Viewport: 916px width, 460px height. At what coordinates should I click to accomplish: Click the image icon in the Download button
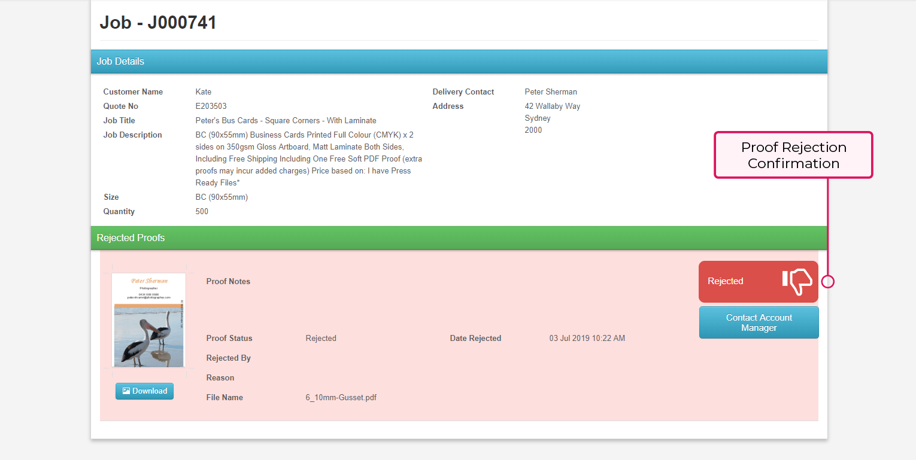[126, 391]
